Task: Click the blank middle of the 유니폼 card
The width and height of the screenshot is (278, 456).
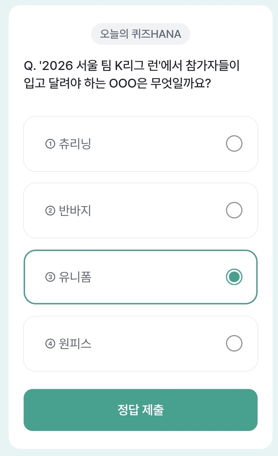Action: (x=154, y=277)
